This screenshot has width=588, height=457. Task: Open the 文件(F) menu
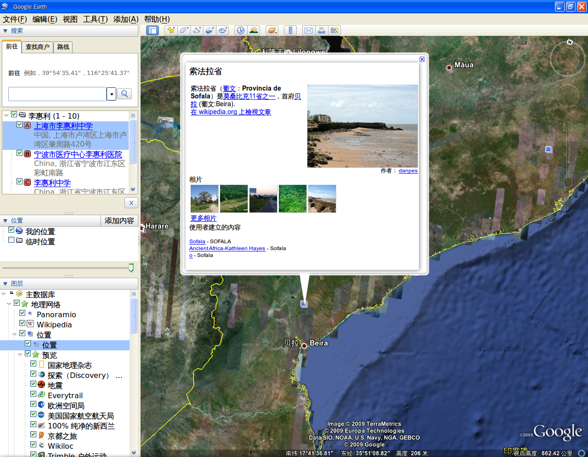pos(15,19)
